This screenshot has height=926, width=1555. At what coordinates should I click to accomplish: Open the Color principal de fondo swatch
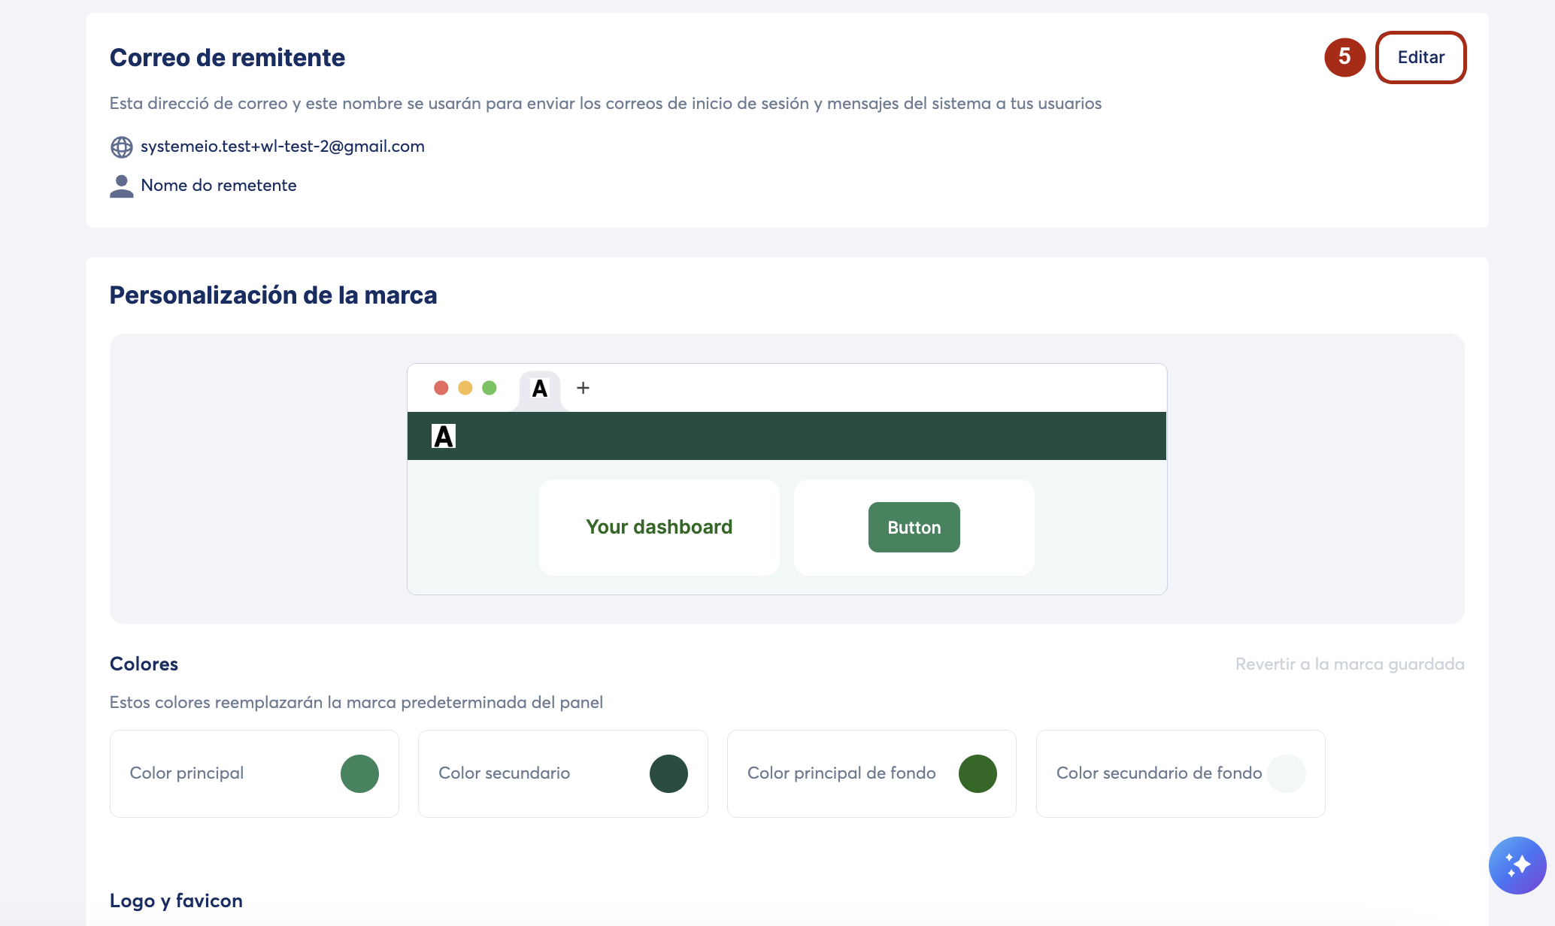point(978,773)
